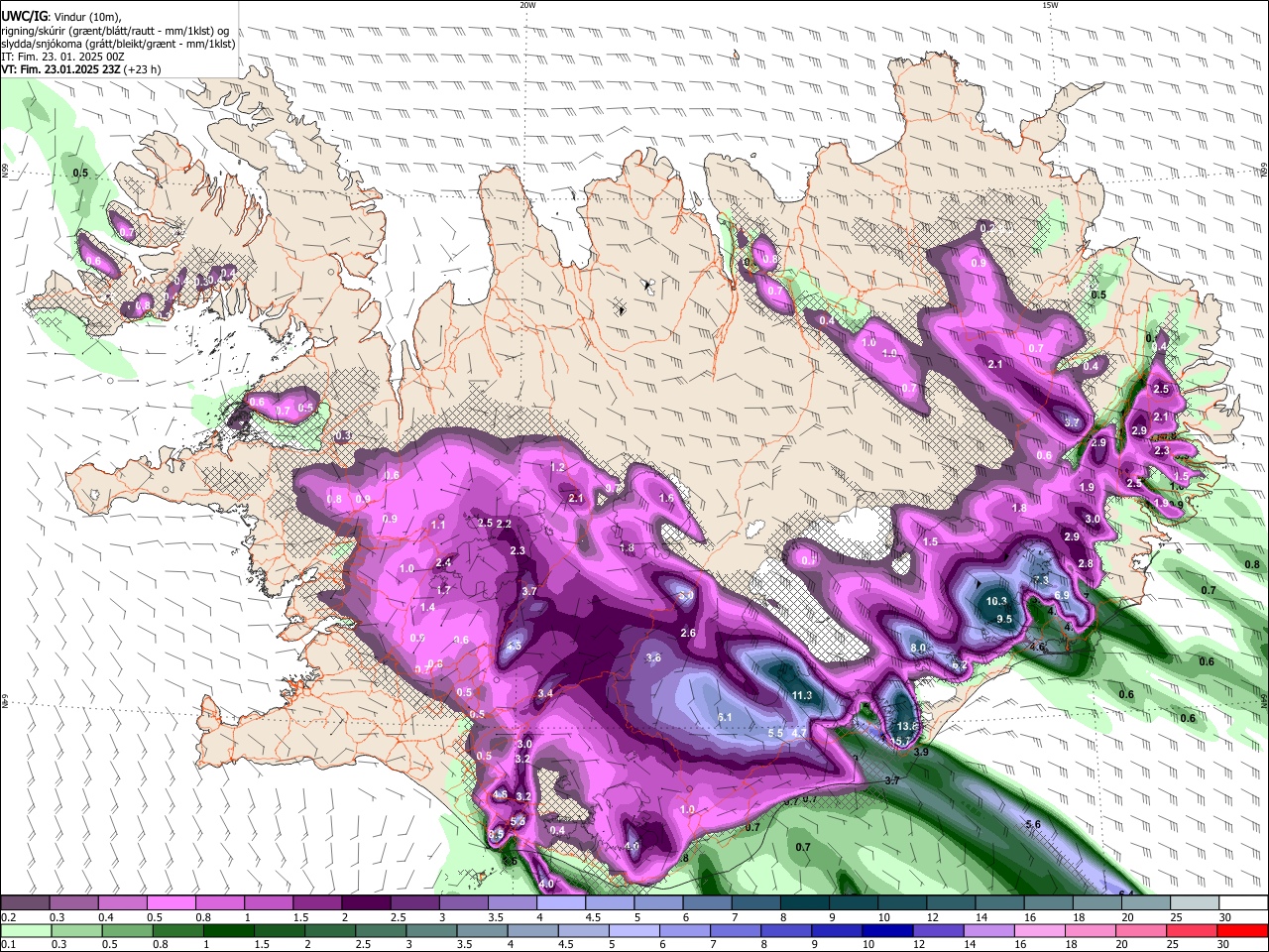Click the 1.2 precipitation value

pyautogui.click(x=557, y=467)
